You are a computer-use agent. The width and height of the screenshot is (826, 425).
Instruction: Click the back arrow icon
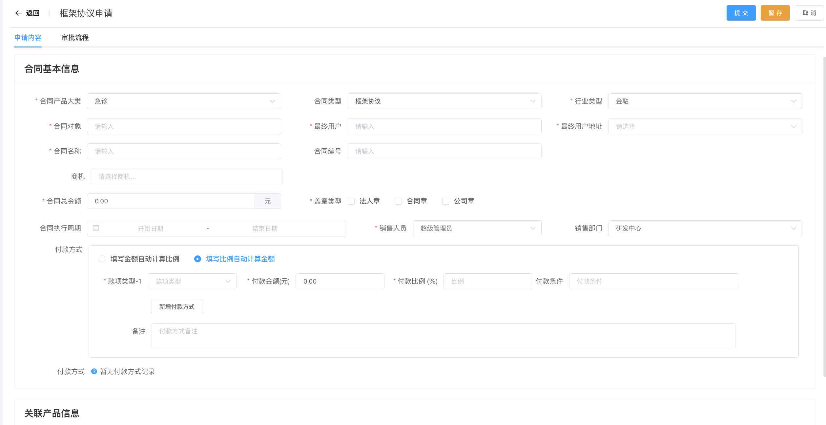tap(18, 13)
